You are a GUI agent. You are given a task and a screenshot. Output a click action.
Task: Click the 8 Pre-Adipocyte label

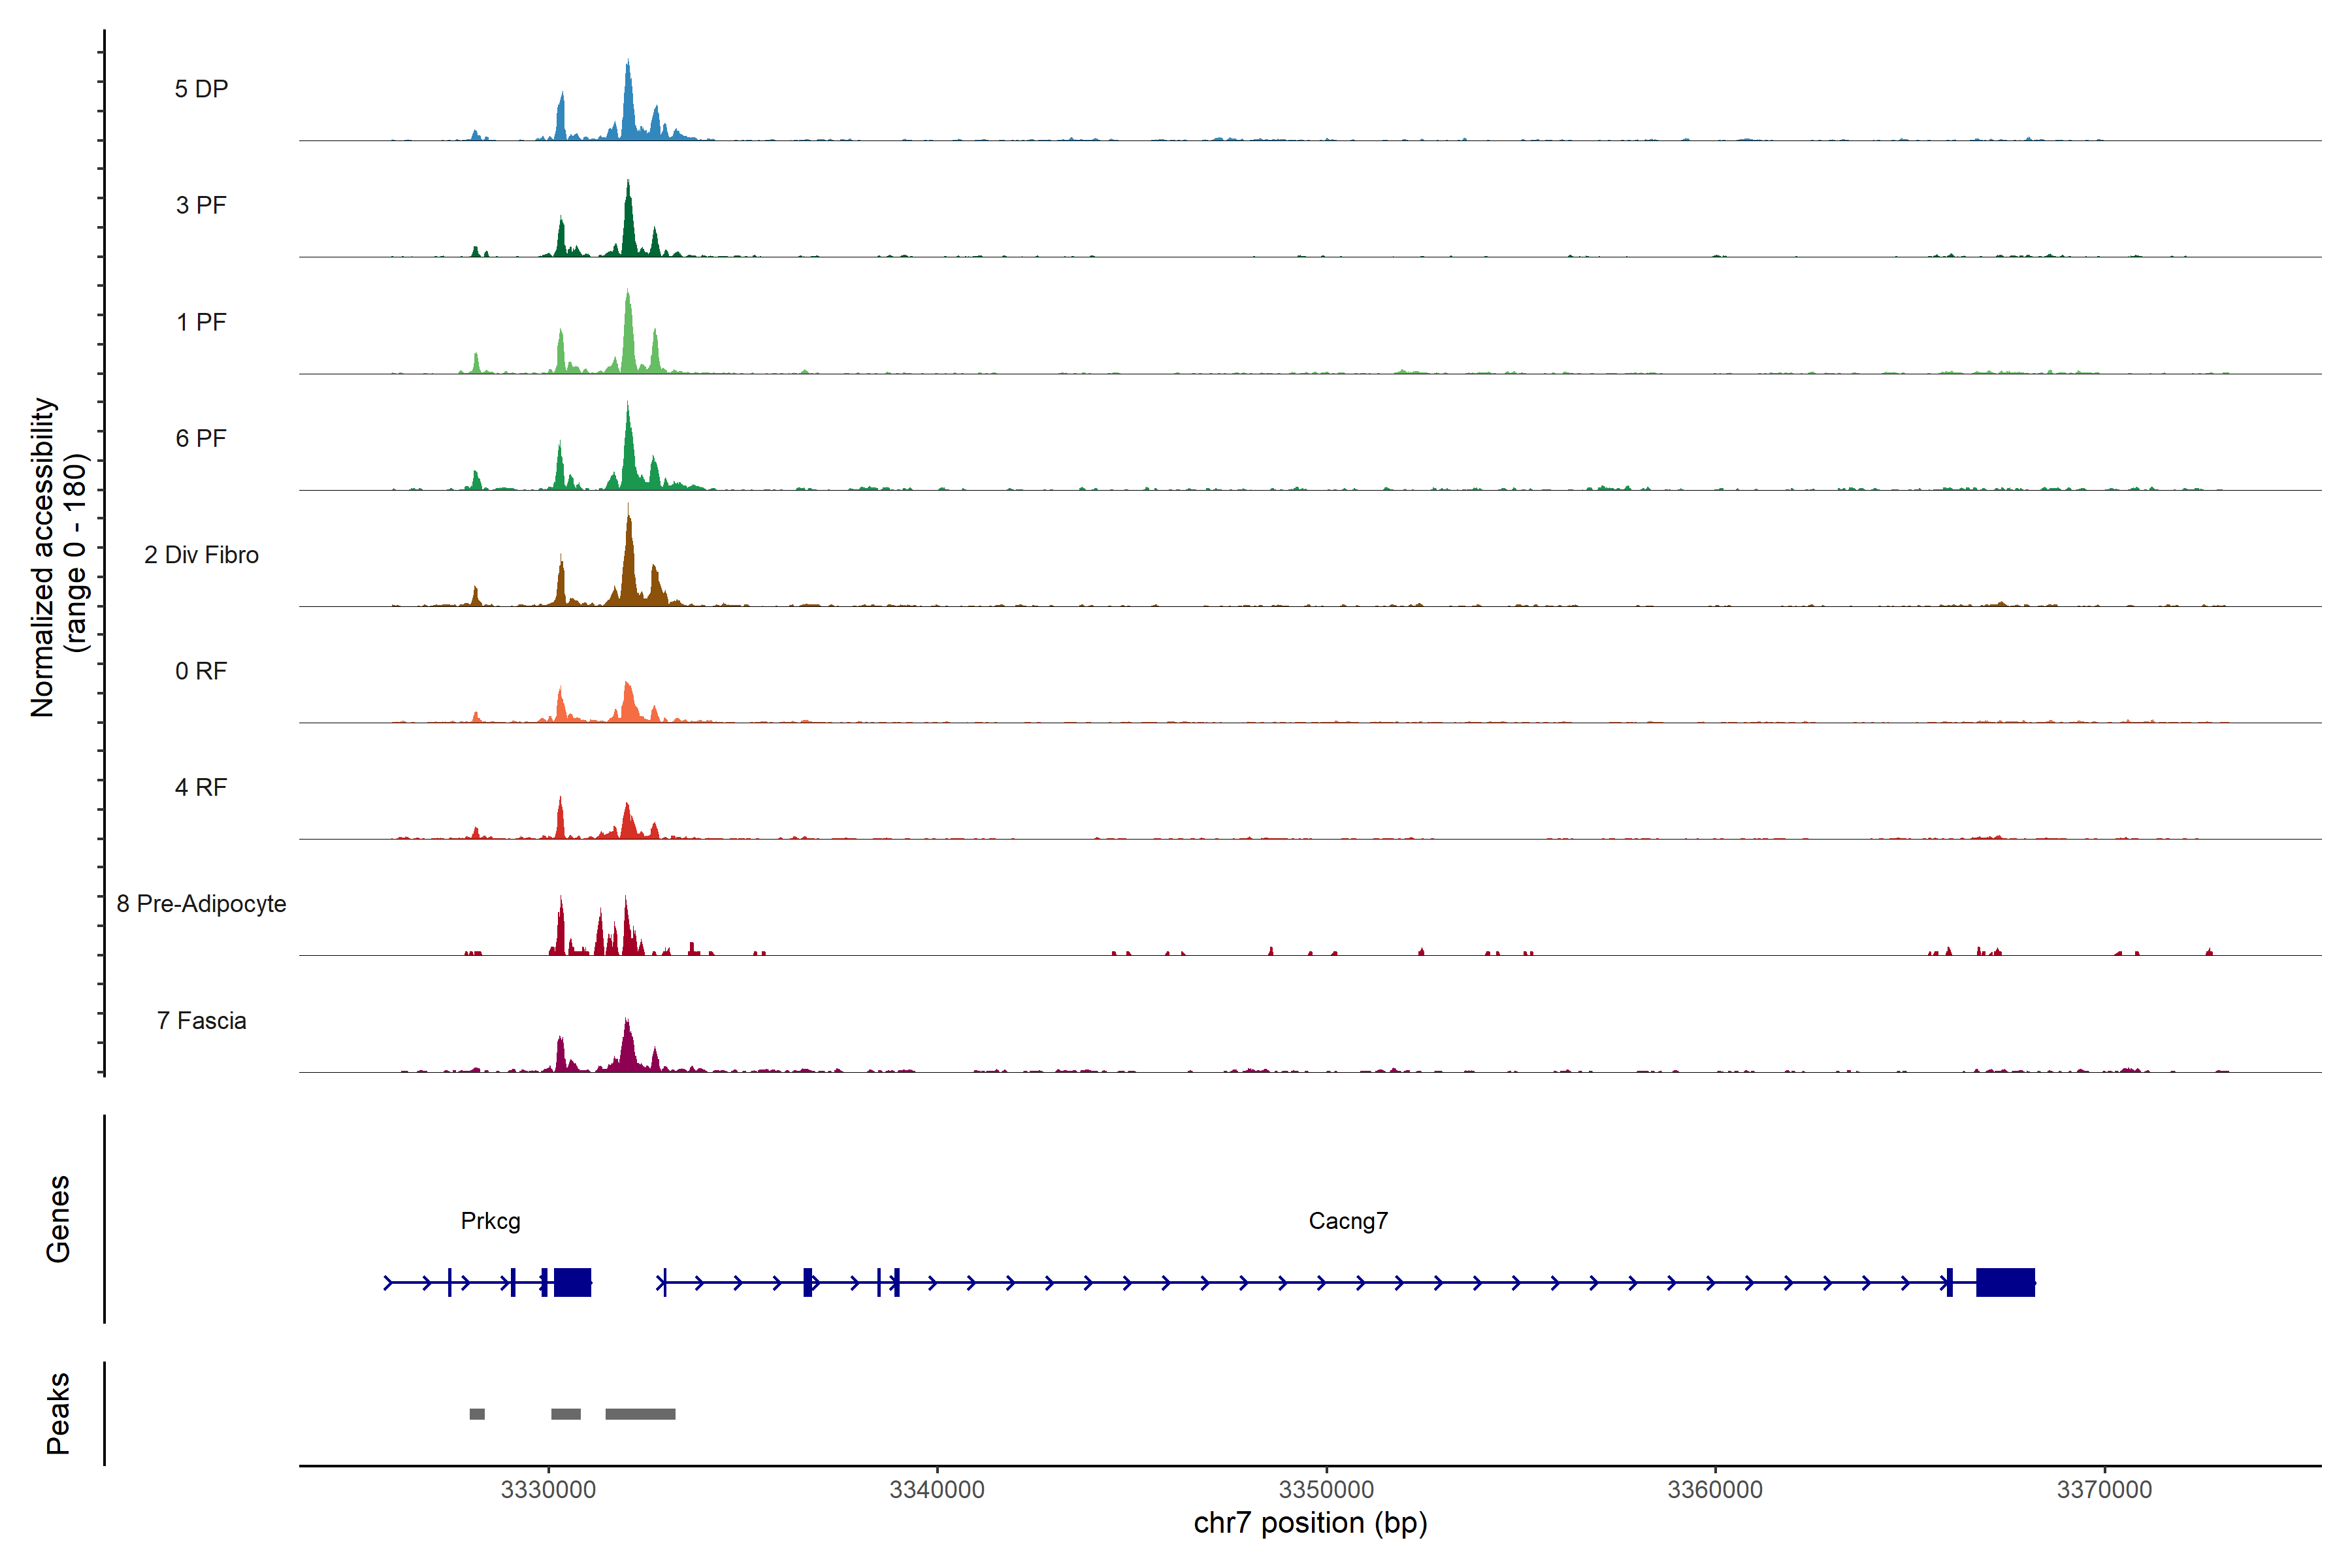(201, 904)
